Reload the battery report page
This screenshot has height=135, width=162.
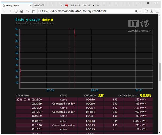coord(16,11)
